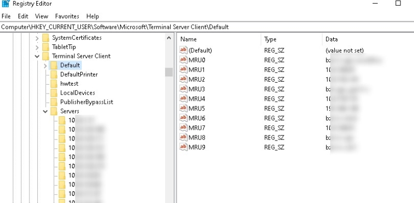
Task: Select the DefaultPrinter key
Action: point(79,74)
